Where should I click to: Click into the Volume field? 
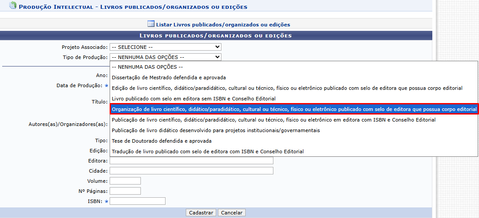click(x=125, y=181)
